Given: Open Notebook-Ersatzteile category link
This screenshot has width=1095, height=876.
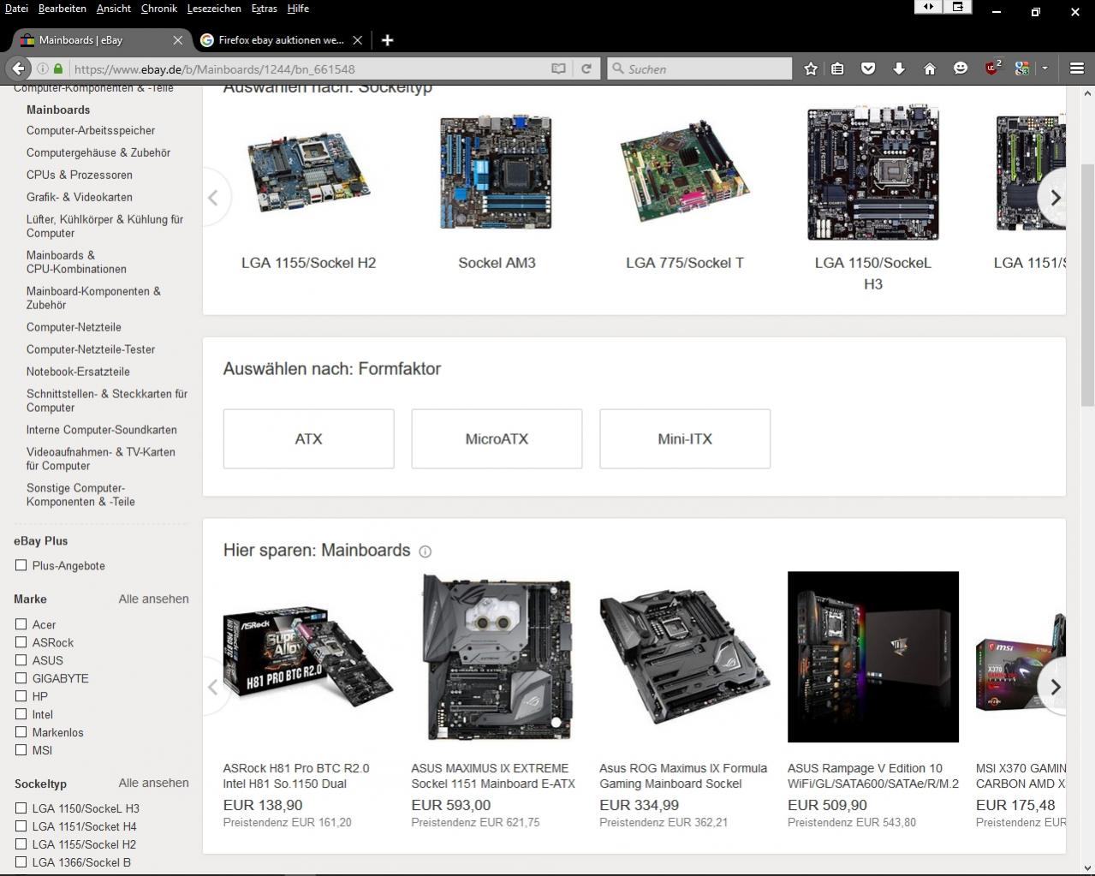Looking at the screenshot, I should 78,372.
